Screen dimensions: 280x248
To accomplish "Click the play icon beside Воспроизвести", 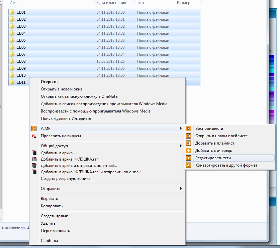I will (189, 129).
